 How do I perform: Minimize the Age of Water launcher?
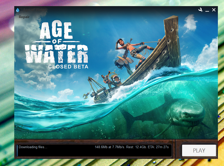[x=207, y=11]
